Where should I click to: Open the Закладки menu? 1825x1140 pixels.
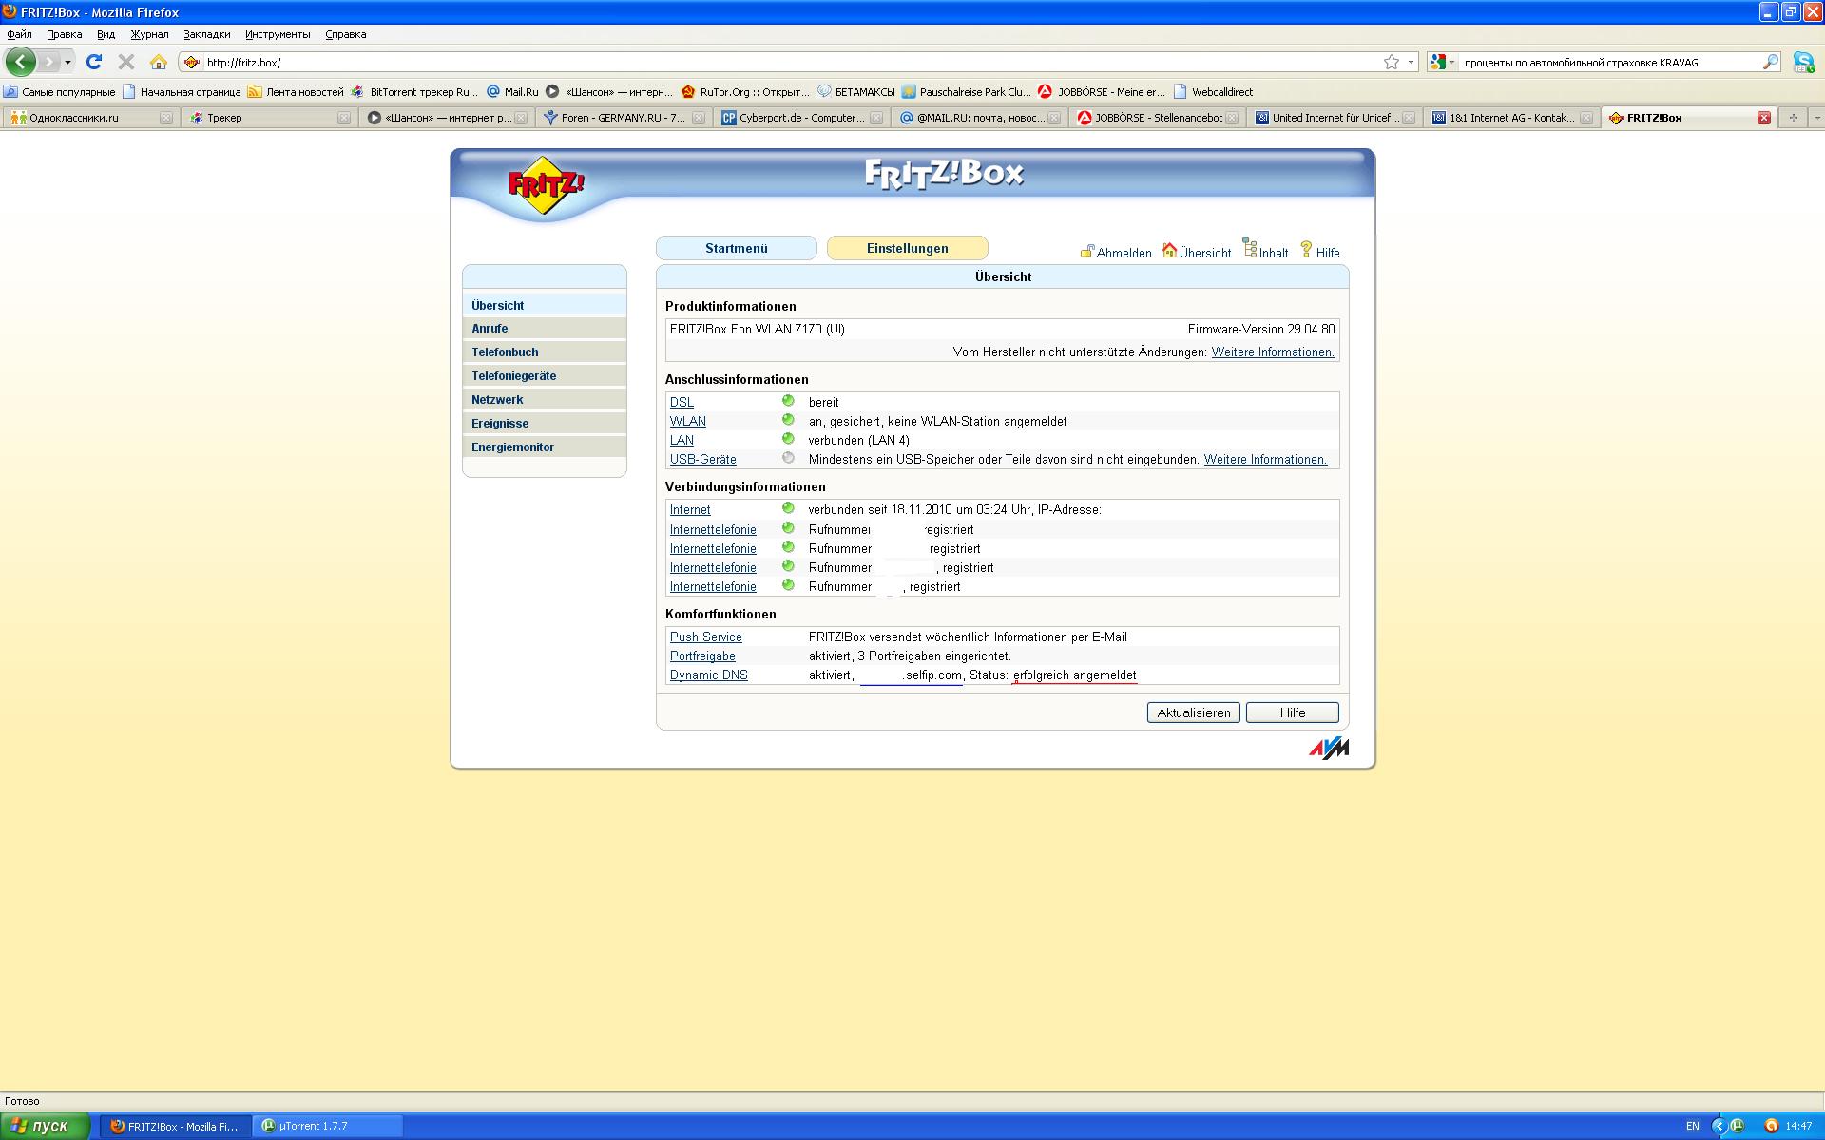[207, 34]
